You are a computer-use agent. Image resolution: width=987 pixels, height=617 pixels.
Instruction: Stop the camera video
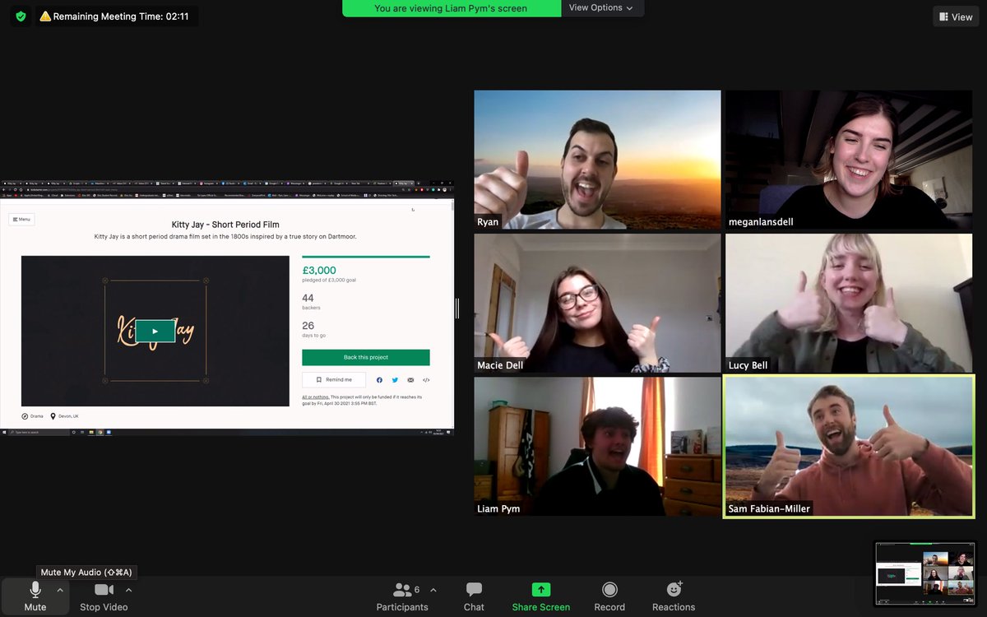click(x=104, y=596)
